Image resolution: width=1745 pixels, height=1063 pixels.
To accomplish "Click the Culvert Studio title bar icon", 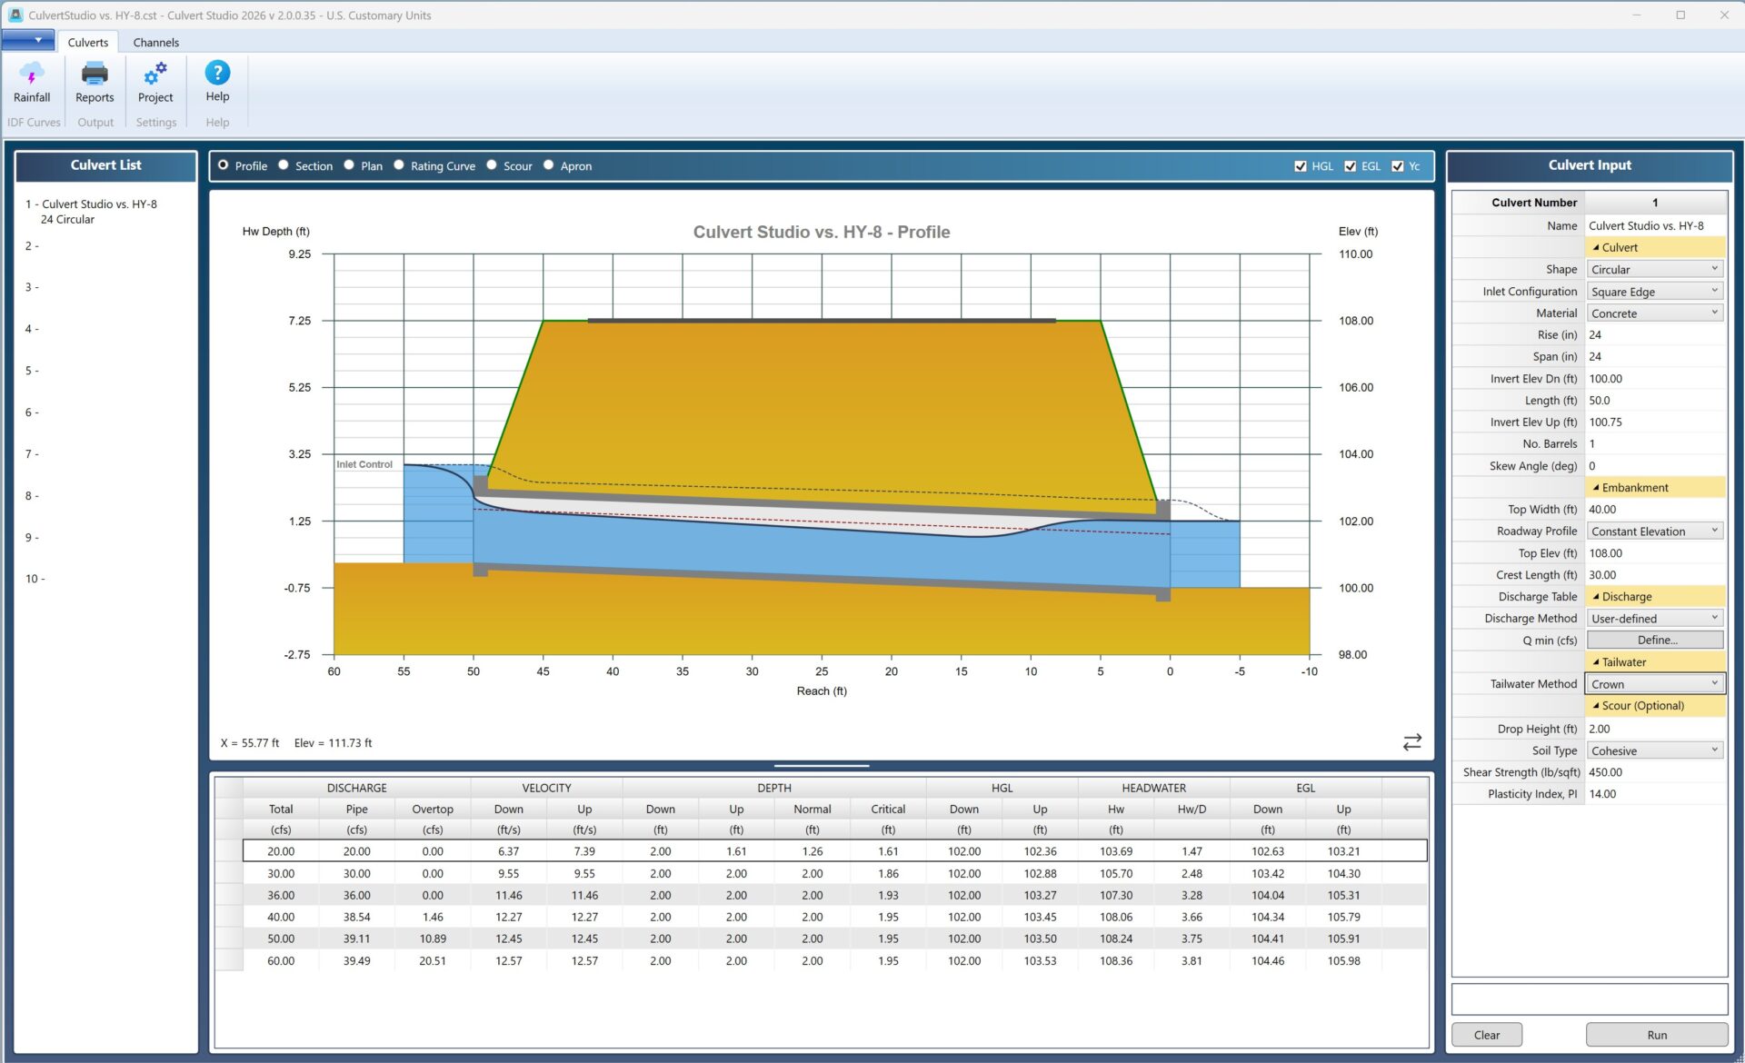I will click(15, 15).
